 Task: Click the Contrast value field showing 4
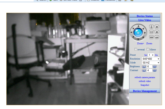149,70
